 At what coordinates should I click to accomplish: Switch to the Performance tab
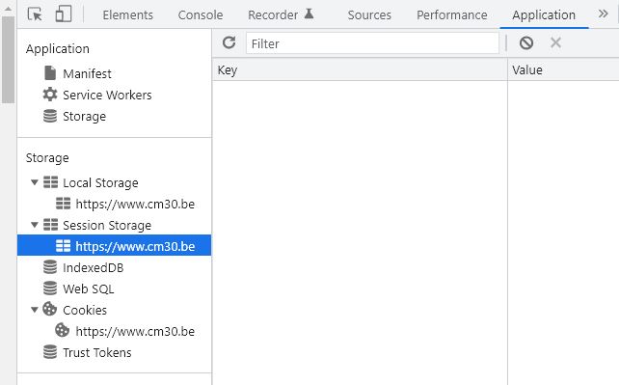[x=452, y=15]
